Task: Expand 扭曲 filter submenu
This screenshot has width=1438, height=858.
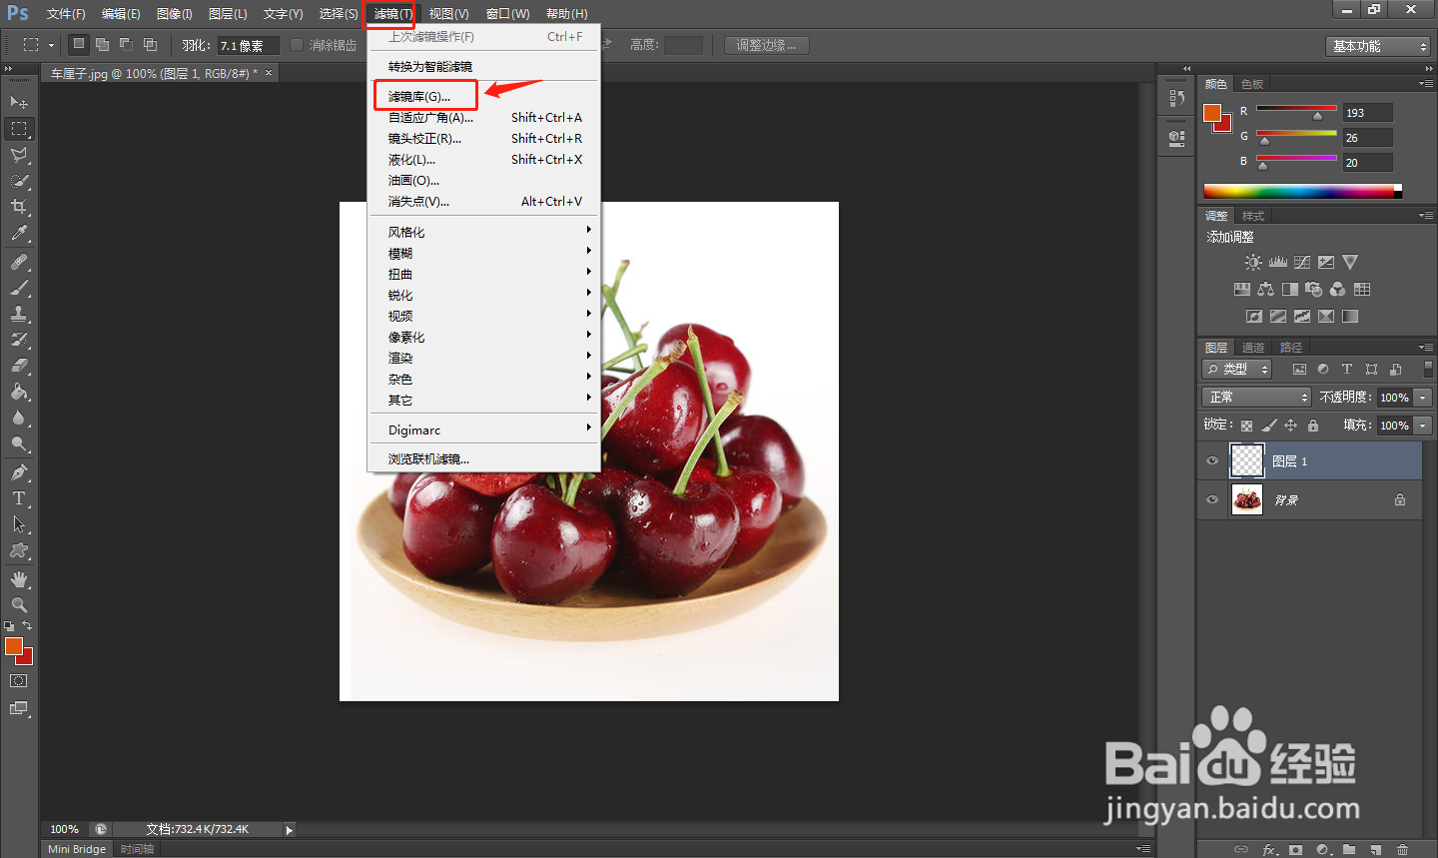Action: (x=484, y=274)
